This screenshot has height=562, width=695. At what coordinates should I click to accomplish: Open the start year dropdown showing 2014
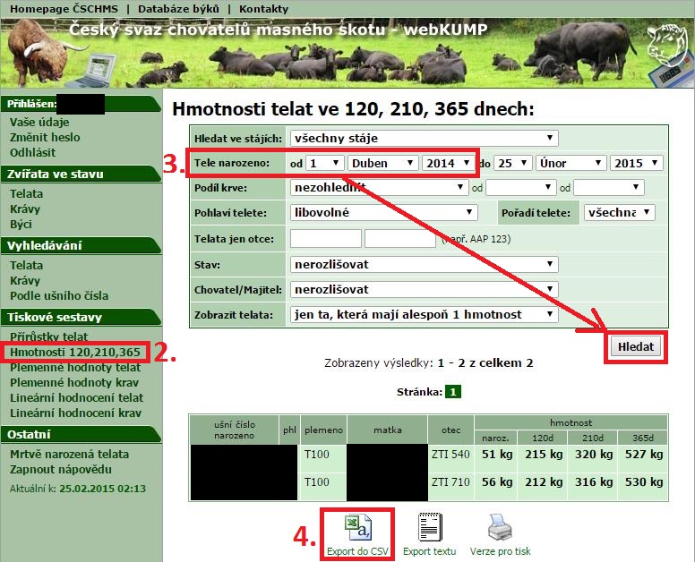[449, 163]
